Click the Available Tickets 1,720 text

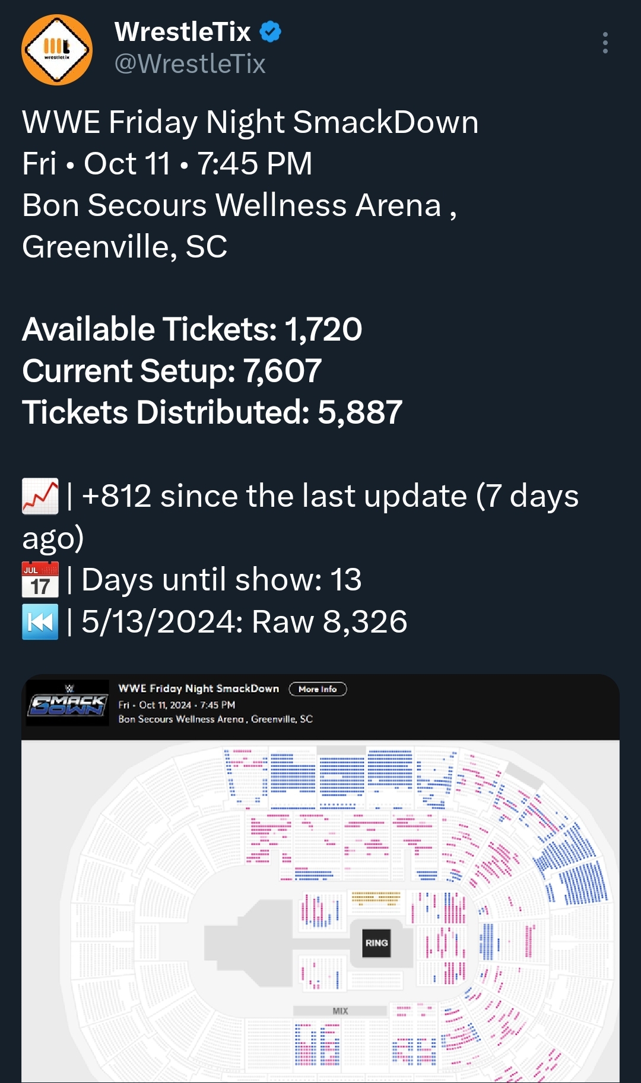pos(192,329)
